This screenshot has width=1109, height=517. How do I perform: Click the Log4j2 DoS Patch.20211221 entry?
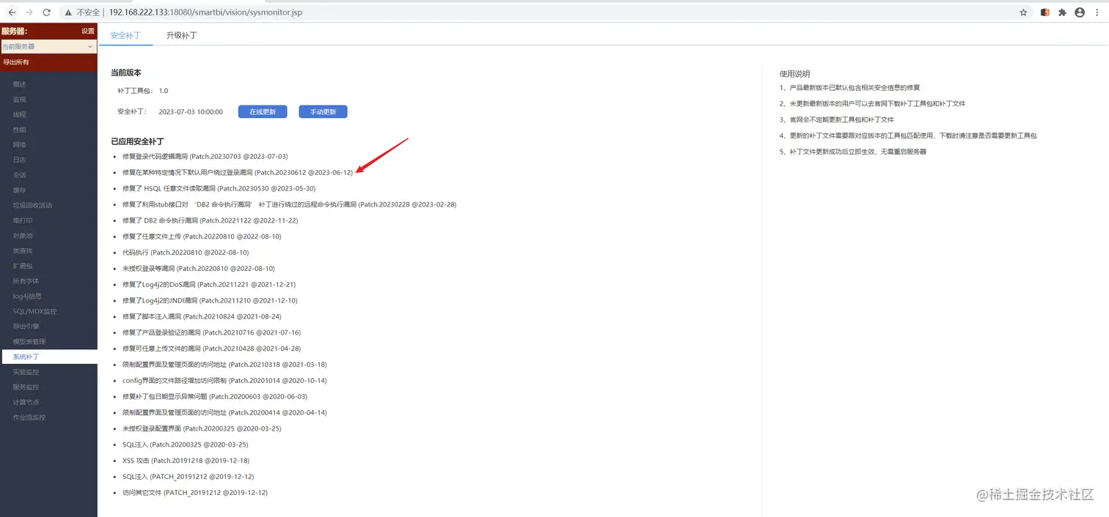click(x=209, y=284)
